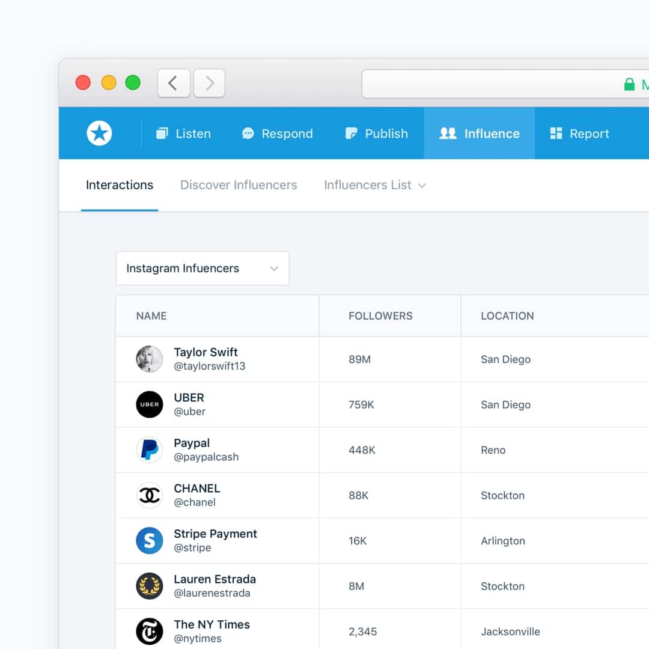Click the @nytimes handle
This screenshot has height=649, width=649.
(198, 639)
